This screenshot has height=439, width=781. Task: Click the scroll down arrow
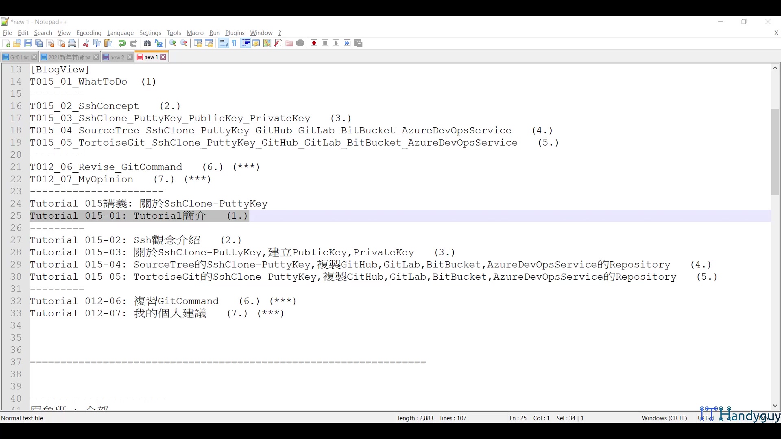click(x=775, y=406)
